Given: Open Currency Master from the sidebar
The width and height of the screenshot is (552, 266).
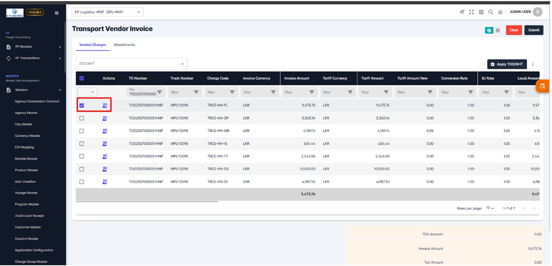Looking at the screenshot, I should pos(27,136).
